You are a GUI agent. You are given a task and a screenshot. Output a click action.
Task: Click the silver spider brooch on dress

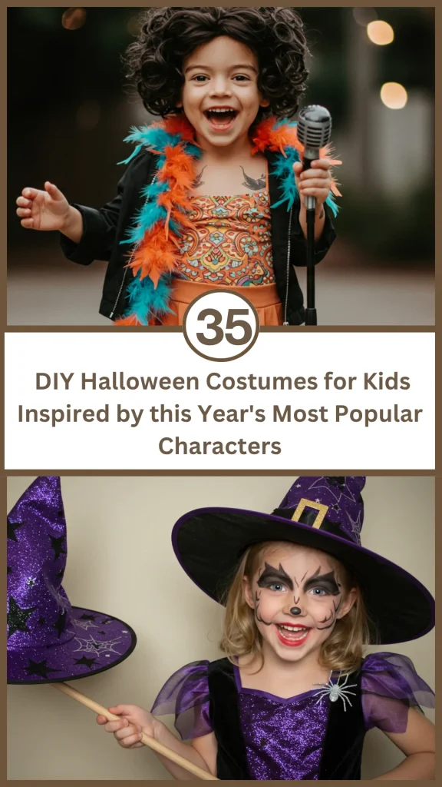[335, 689]
